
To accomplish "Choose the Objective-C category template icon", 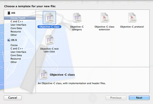I will click(x=77, y=17).
